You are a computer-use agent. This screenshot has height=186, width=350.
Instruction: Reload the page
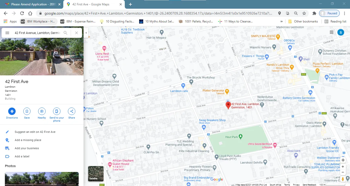point(22,13)
